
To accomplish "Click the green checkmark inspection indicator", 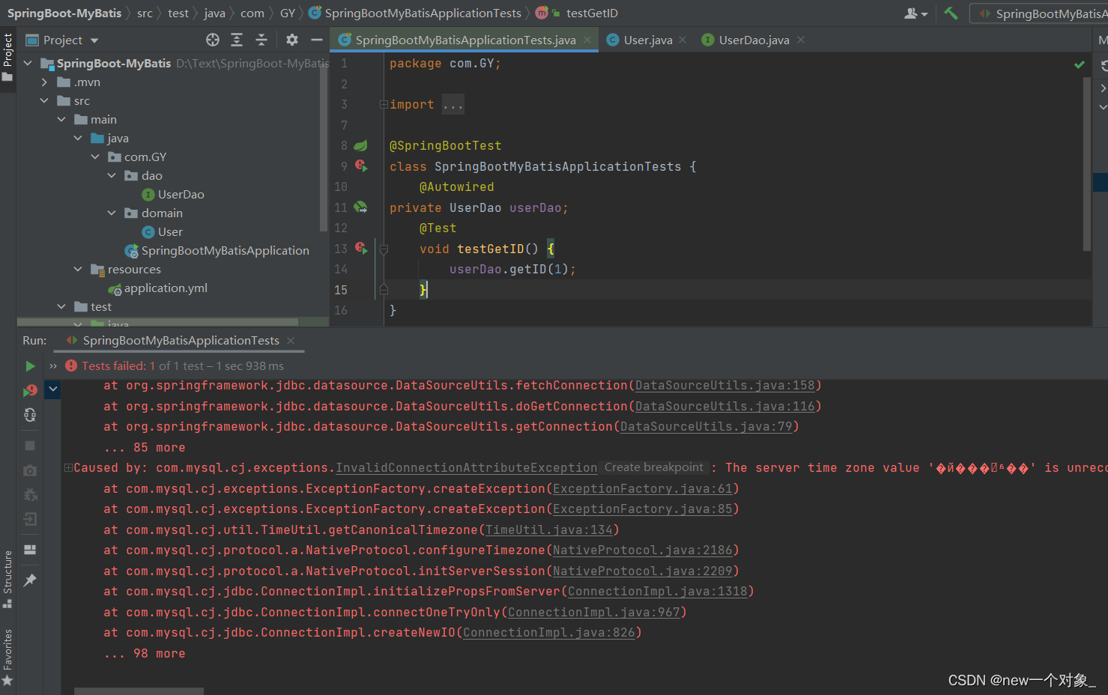I will click(1079, 64).
